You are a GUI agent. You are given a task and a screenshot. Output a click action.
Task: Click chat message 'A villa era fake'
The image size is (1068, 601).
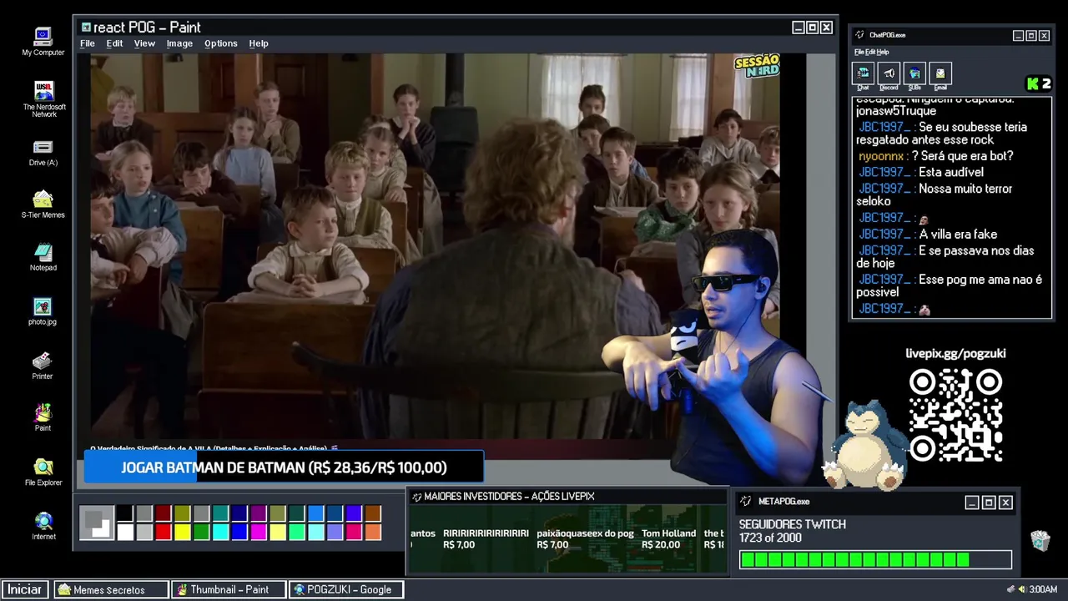tap(958, 235)
